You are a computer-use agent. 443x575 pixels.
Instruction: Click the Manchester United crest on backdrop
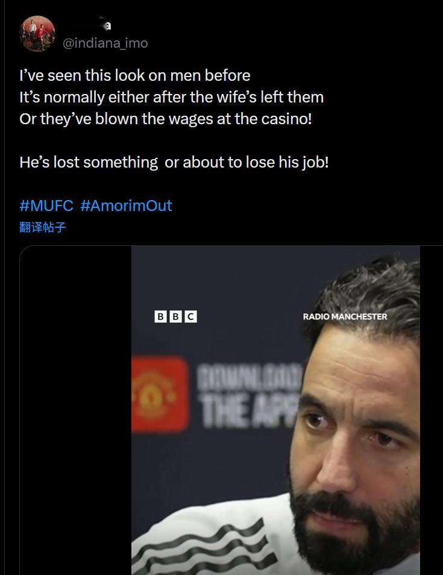pos(160,394)
